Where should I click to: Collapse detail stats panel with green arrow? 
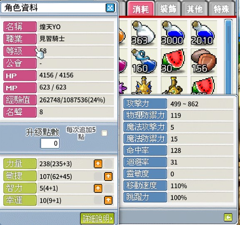pyautogui.click(x=228, y=217)
